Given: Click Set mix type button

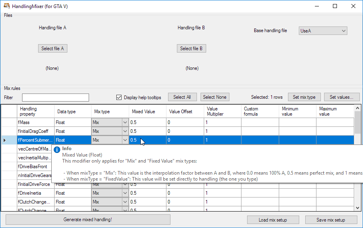Looking at the screenshot, I should [304, 97].
